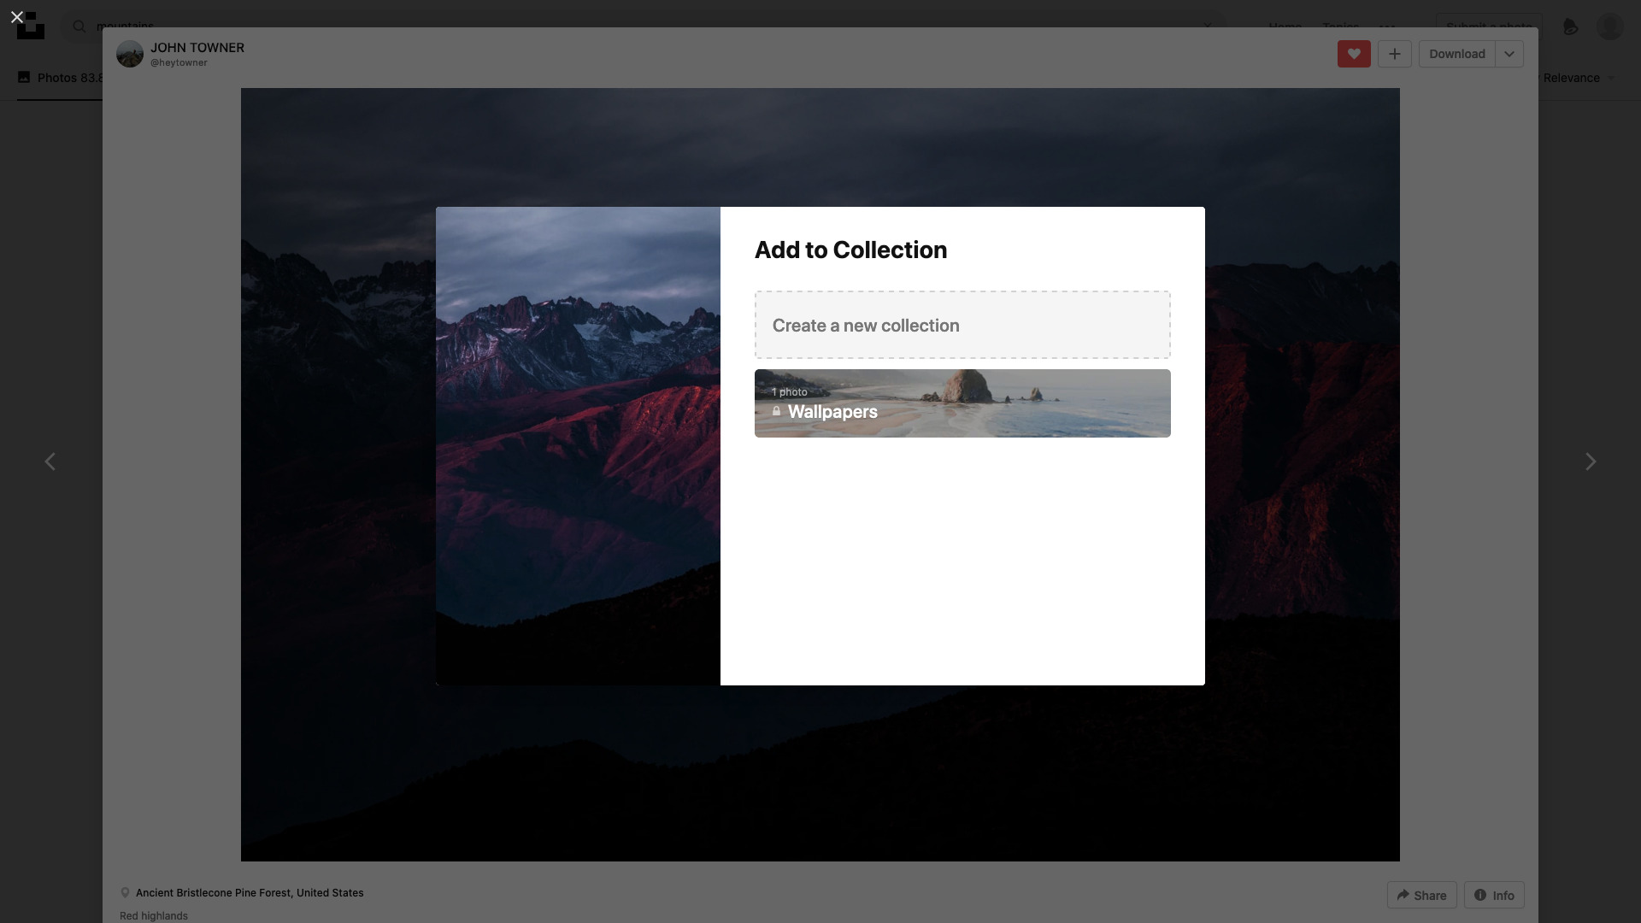
Task: Add photo to Wallpapers collection
Action: tap(962, 403)
